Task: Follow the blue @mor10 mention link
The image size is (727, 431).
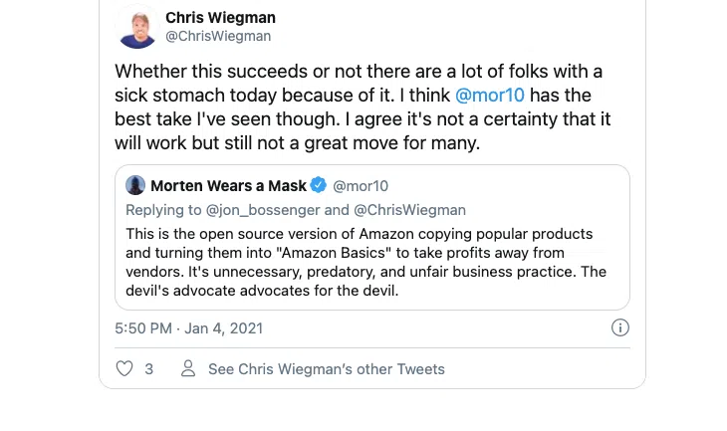Action: (x=490, y=96)
